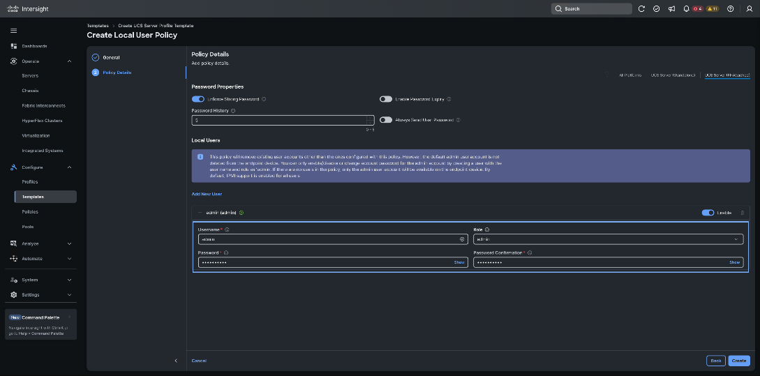The width and height of the screenshot is (760, 376).
Task: Click the Templates breadcrumb link
Action: pos(98,25)
